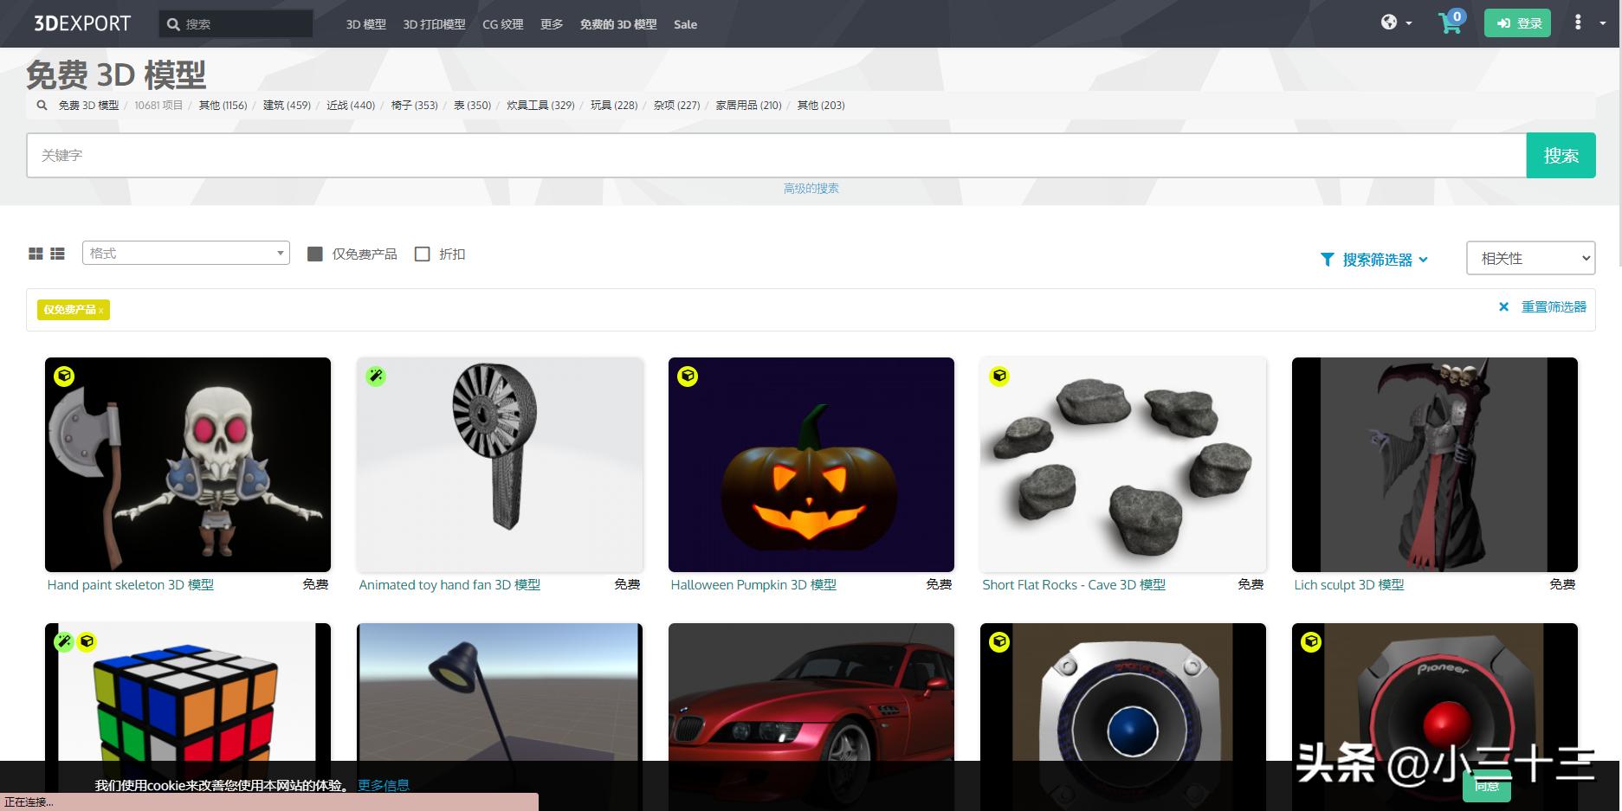Click the 免费 3D 模型 breadcrumb link
Image resolution: width=1622 pixels, height=811 pixels.
point(88,105)
